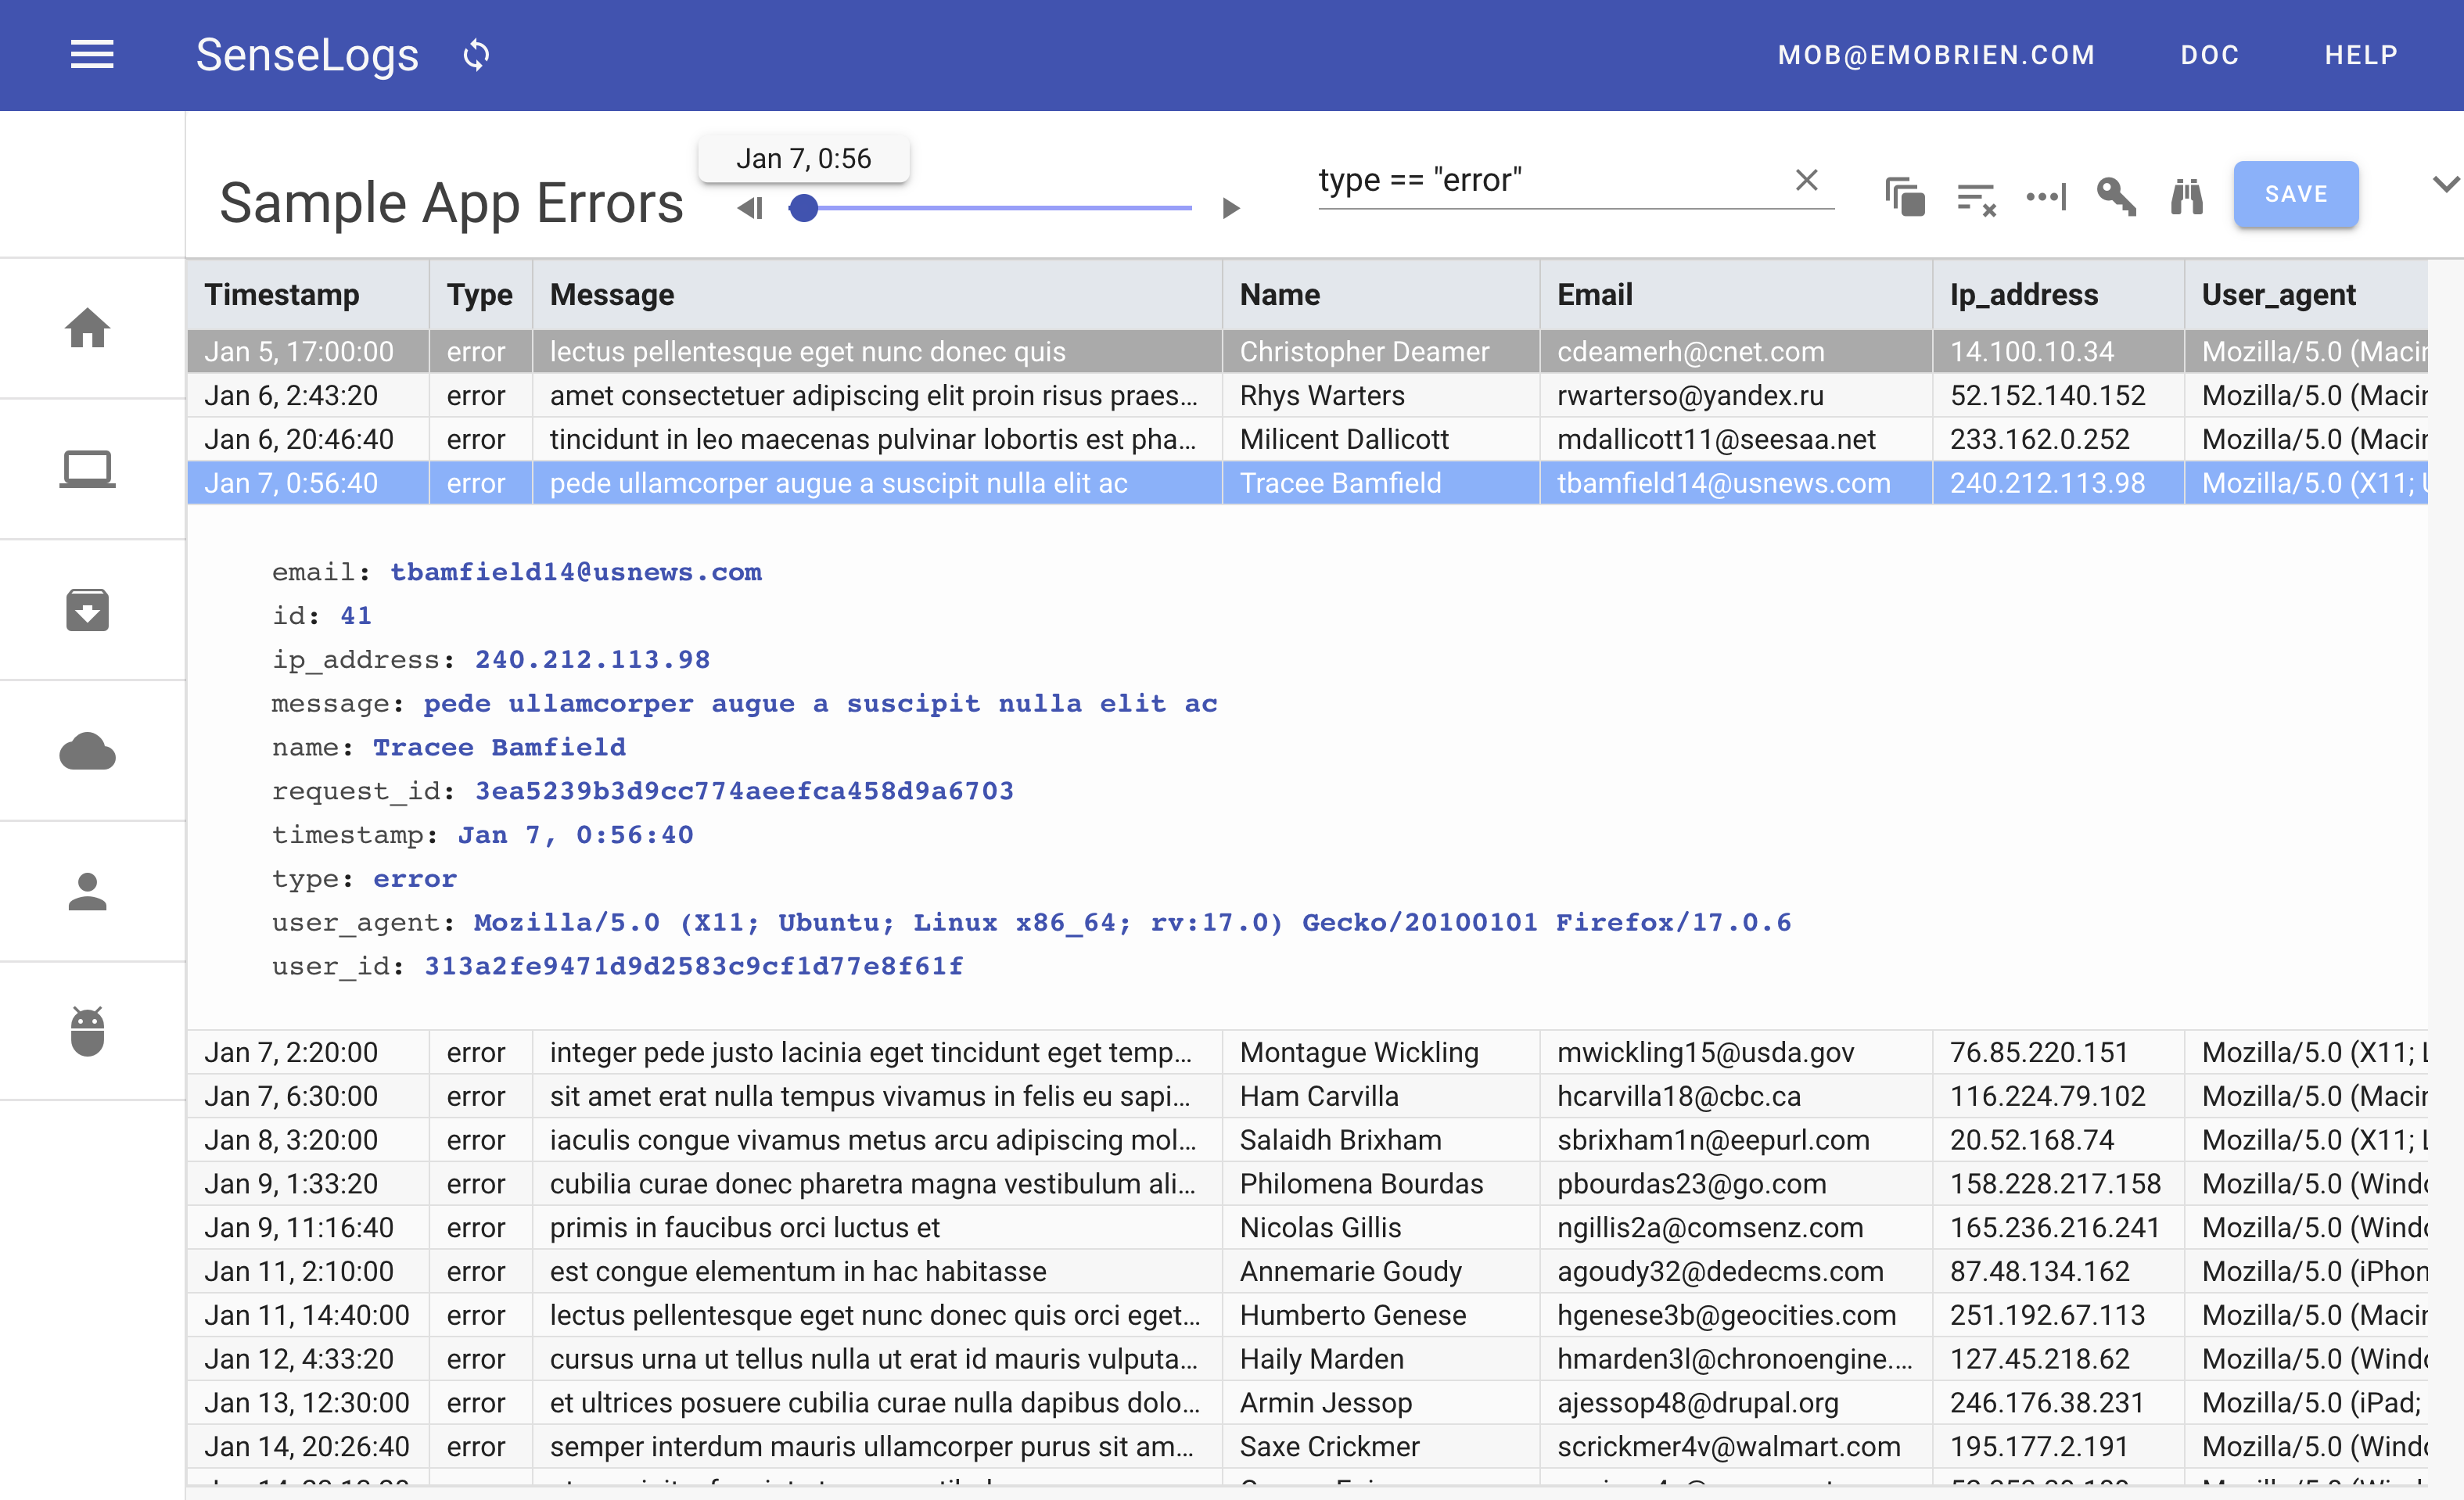The image size is (2464, 1500).
Task: Select the Armin Jessop row
Action: pos(1306,1403)
